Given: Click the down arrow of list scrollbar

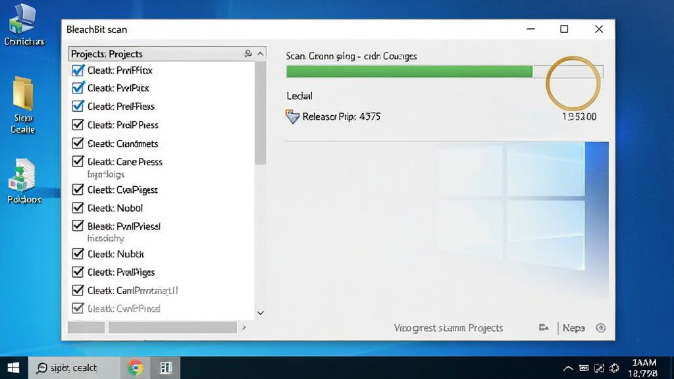Looking at the screenshot, I should pos(261,313).
